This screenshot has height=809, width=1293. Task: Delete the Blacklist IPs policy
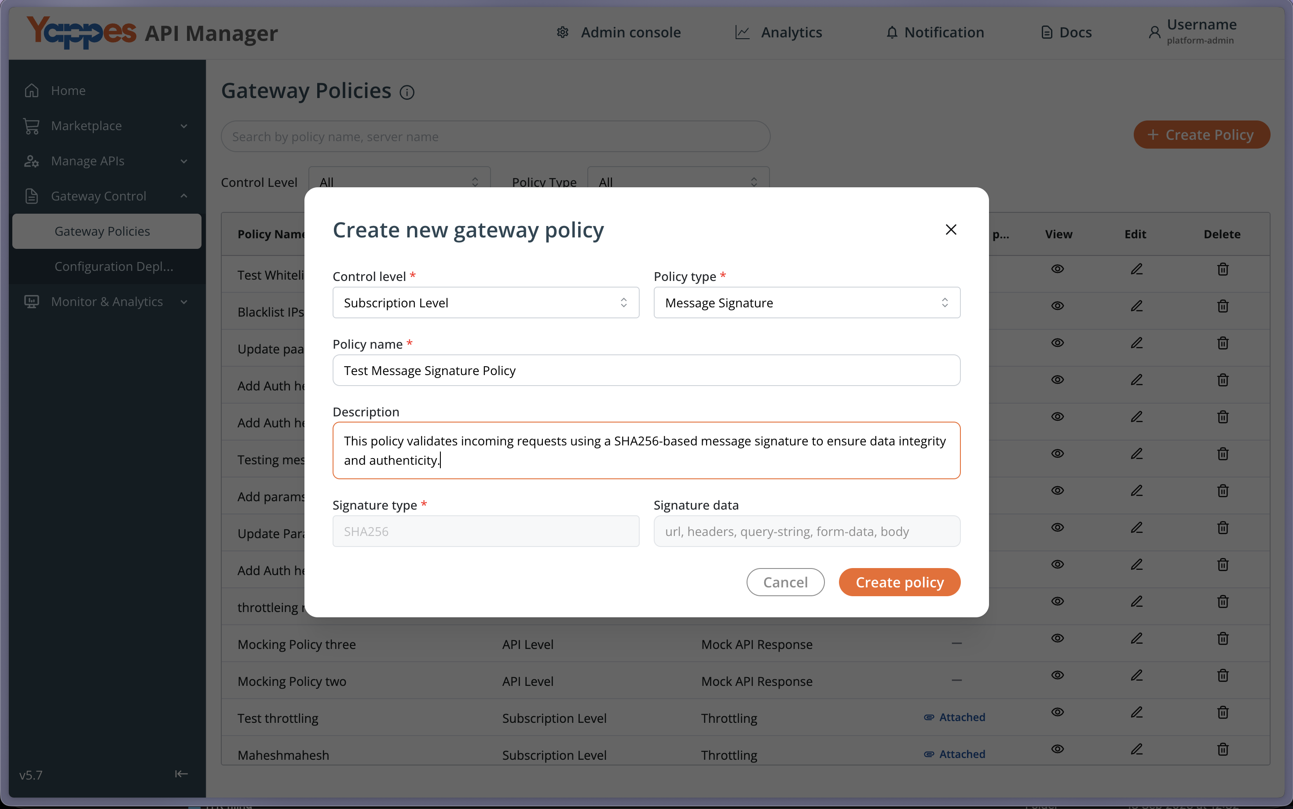pyautogui.click(x=1223, y=306)
